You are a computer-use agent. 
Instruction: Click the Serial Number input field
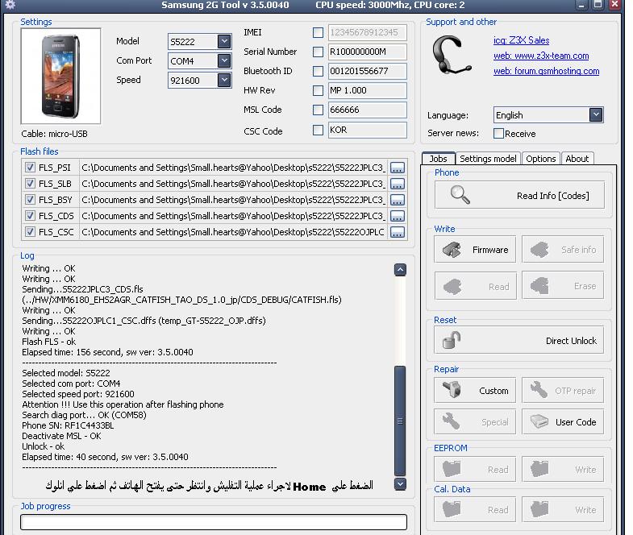(367, 52)
